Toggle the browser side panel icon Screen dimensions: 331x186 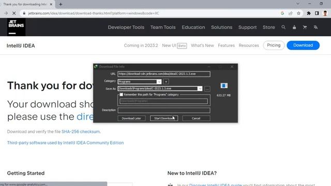coord(317,13)
